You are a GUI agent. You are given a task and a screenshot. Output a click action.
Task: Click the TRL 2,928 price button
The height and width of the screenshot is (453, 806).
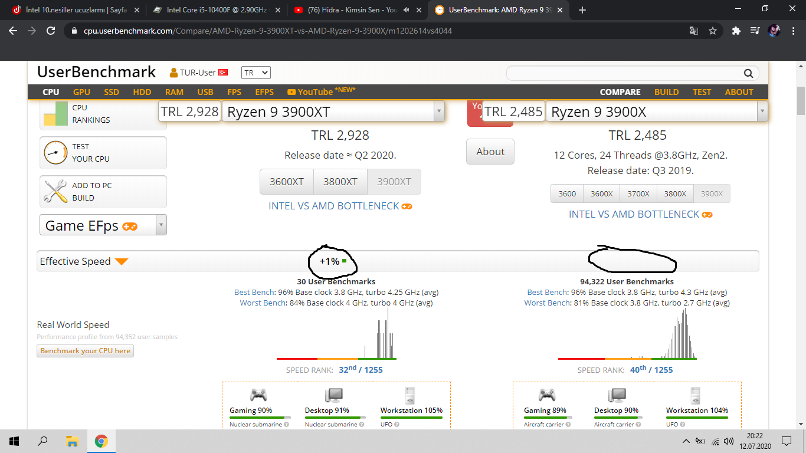[x=190, y=111]
